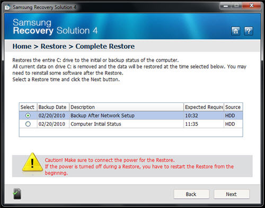Click the Samsung Recovery Solution title bar icon
Image resolution: width=265 pixels, height=208 pixels.
point(7,7)
